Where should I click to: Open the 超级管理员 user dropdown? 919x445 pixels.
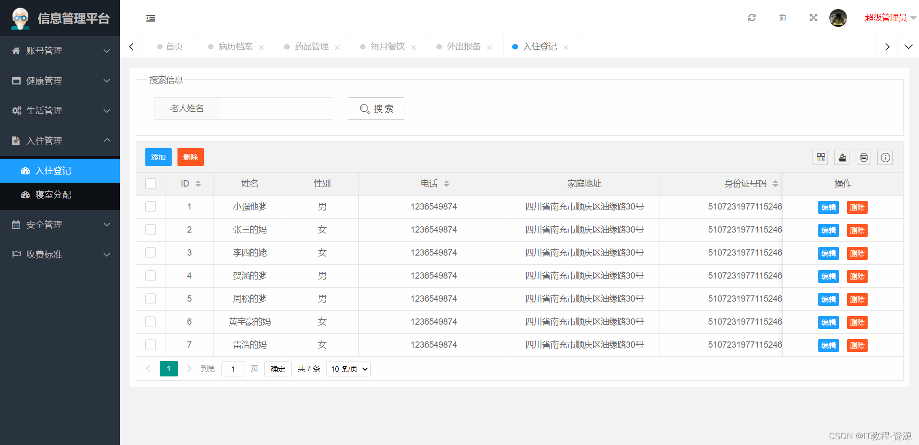click(890, 18)
